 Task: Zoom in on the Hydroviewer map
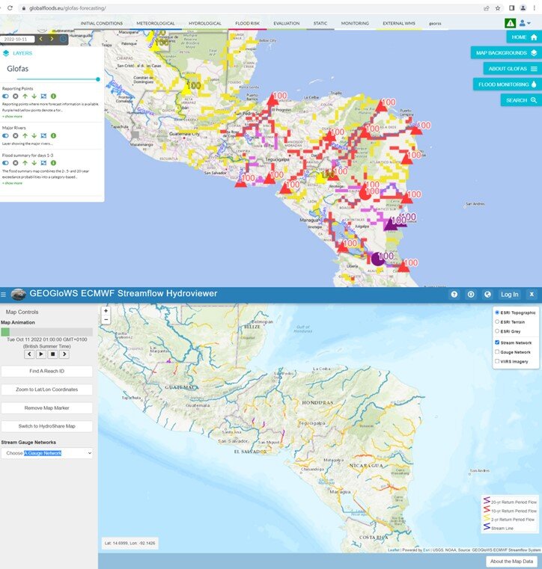[x=106, y=310]
